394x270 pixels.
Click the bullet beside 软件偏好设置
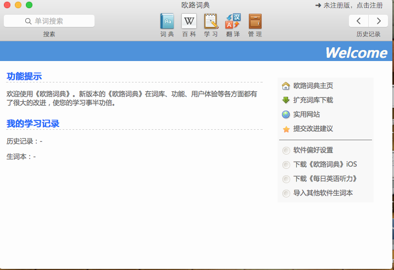pyautogui.click(x=286, y=151)
